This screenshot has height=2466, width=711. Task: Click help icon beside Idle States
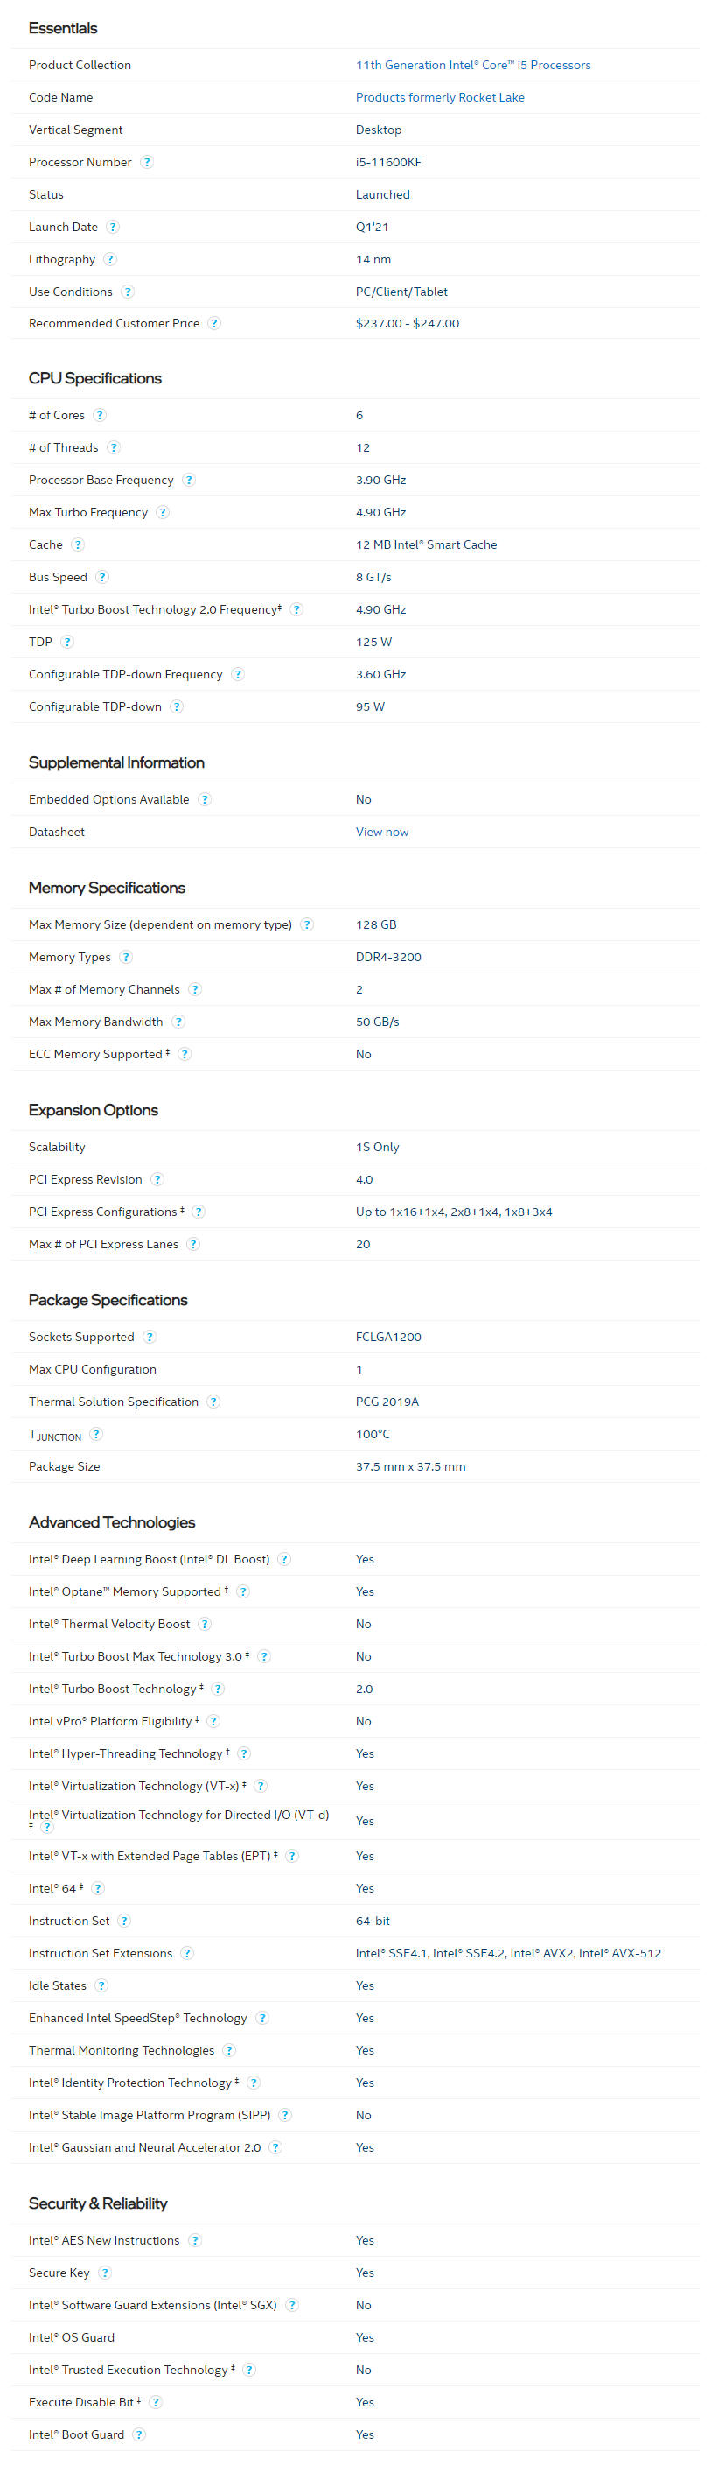[x=101, y=1985]
